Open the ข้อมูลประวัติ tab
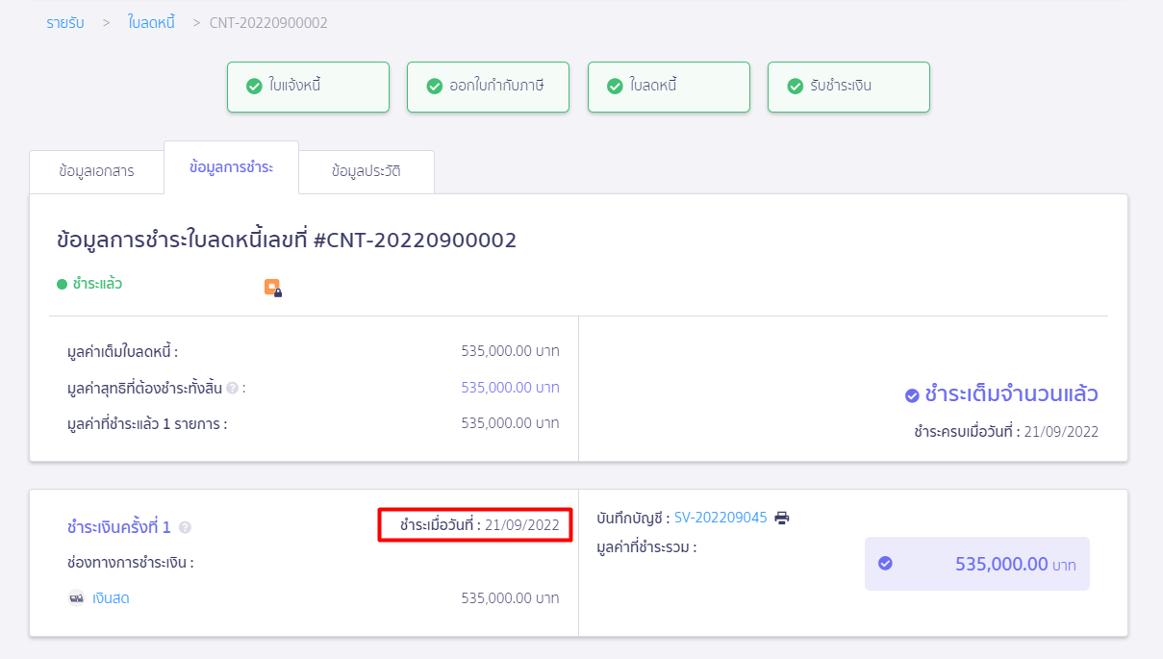The image size is (1163, 659). pyautogui.click(x=367, y=172)
